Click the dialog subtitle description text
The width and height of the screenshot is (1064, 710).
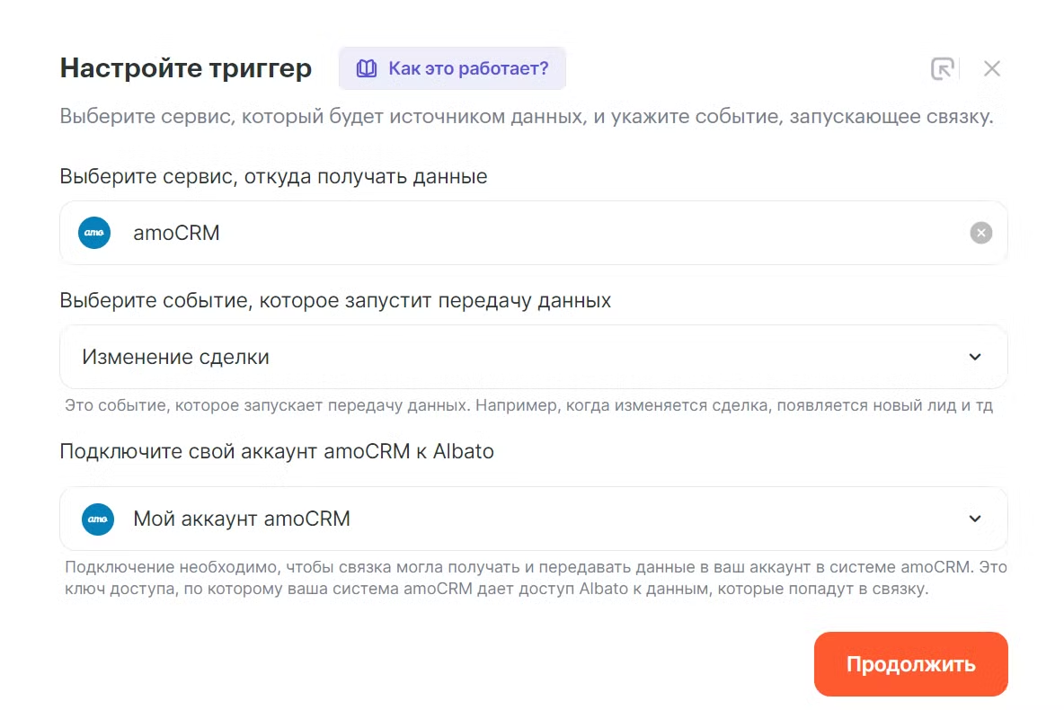click(x=526, y=117)
